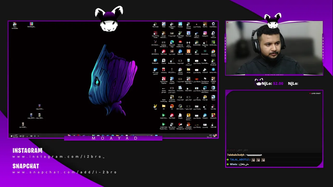333x187 pixels.
Task: Open the EA app desktop icon
Action: 172,107
